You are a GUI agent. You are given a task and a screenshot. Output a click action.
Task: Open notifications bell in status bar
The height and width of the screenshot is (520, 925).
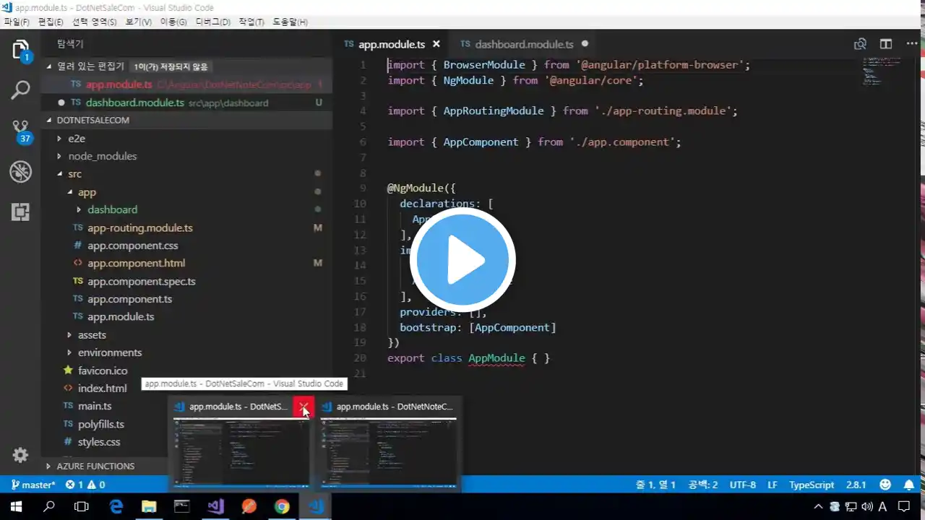[x=909, y=485]
